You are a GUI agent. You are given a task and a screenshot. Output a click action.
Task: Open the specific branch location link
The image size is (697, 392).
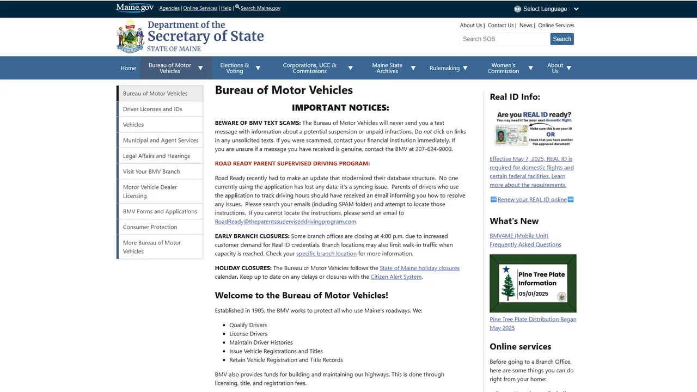326,254
